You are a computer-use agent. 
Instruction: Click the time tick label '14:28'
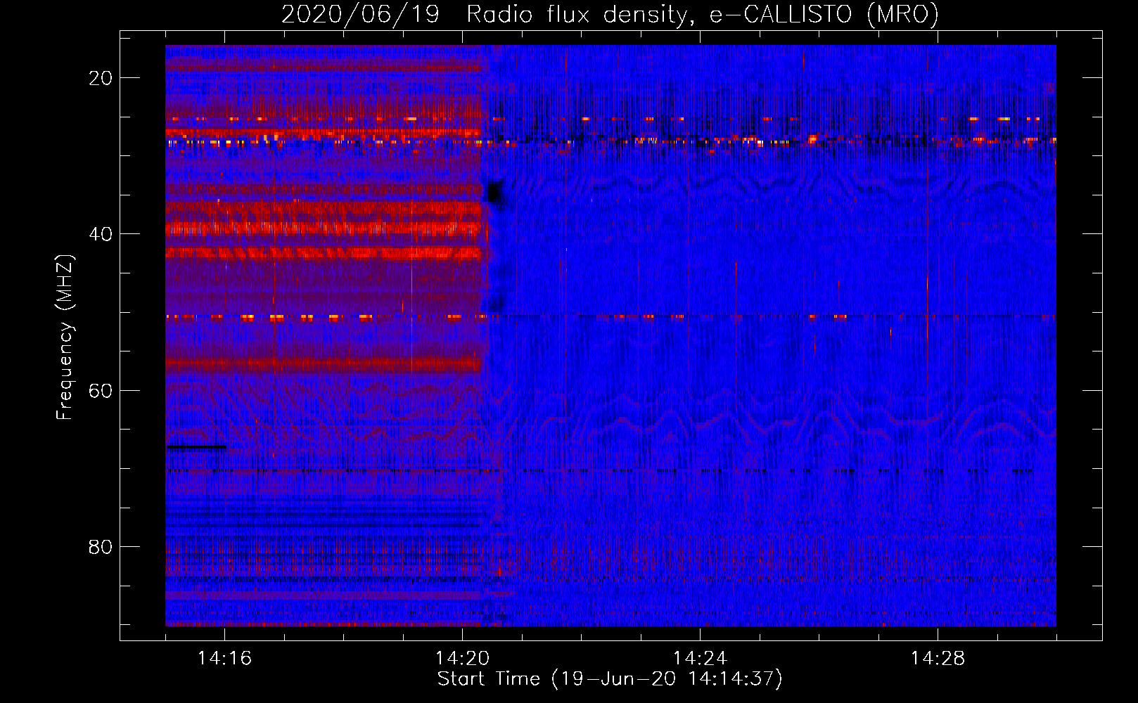pyautogui.click(x=938, y=659)
